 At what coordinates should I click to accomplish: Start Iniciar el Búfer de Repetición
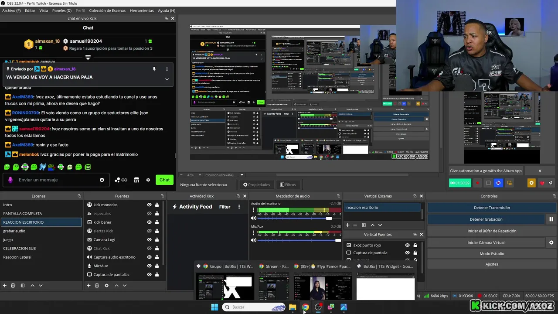tap(492, 231)
